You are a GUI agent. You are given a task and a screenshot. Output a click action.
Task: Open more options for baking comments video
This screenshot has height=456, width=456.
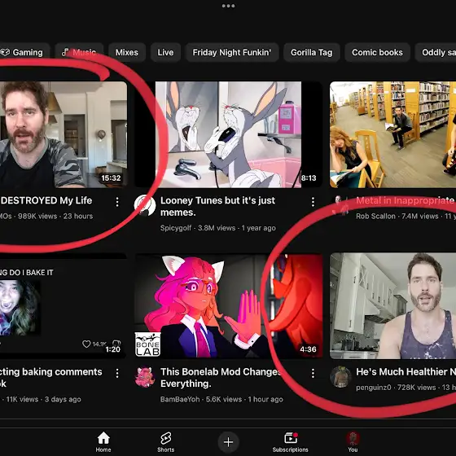point(117,373)
